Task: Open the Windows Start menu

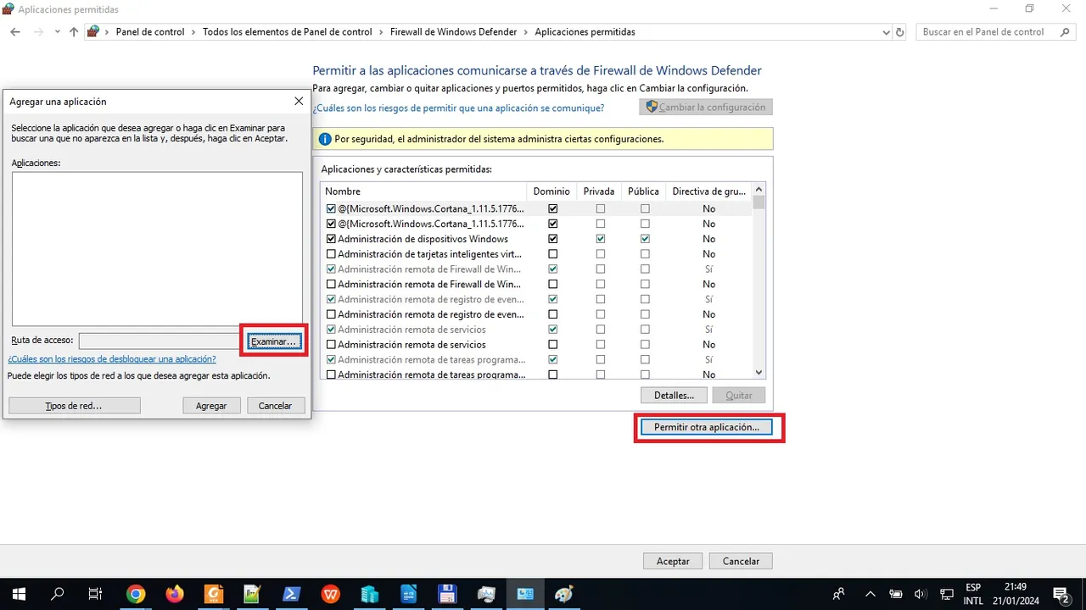Action: pyautogui.click(x=19, y=594)
